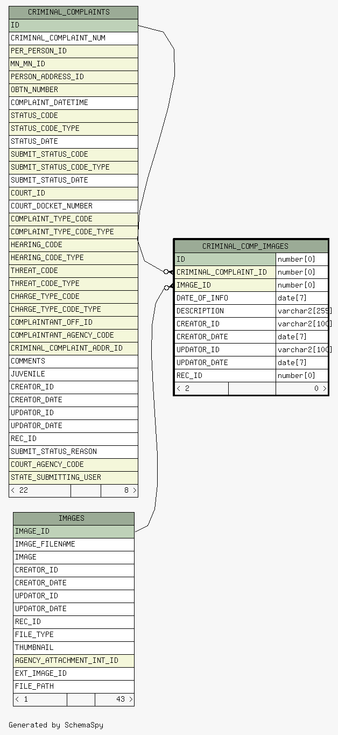The width and height of the screenshot is (338, 735).
Task: Click IMAGE_FILENAME column
Action: 74,544
